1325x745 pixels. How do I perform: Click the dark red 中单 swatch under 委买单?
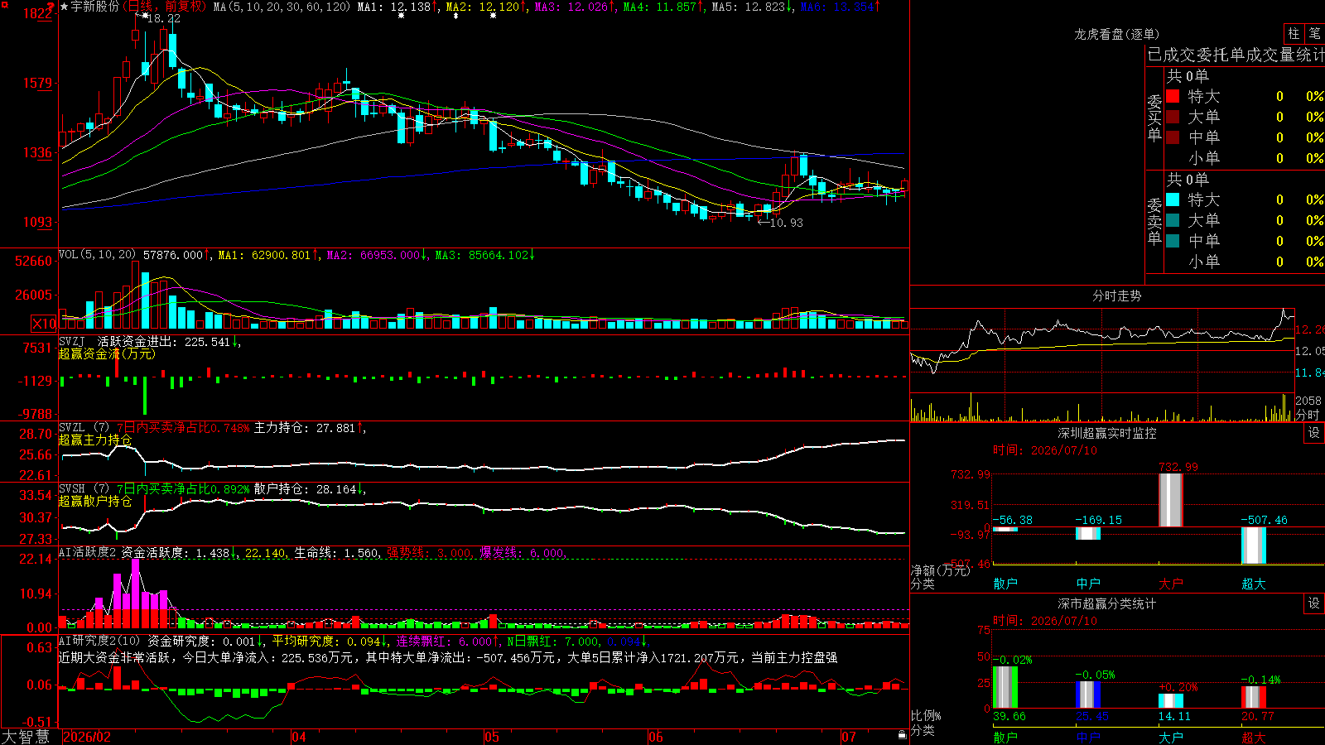(1173, 137)
